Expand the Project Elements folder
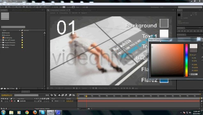The height and width of the screenshot is (115, 203). (x=1, y=42)
